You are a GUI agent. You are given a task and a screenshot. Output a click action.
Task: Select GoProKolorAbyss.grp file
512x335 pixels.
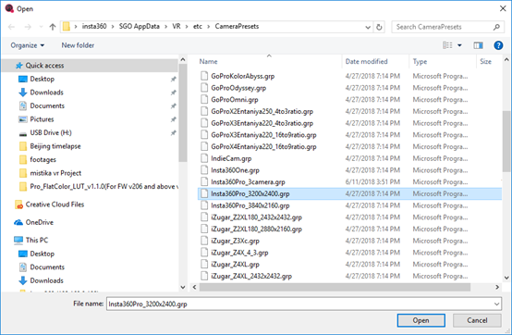tap(243, 76)
